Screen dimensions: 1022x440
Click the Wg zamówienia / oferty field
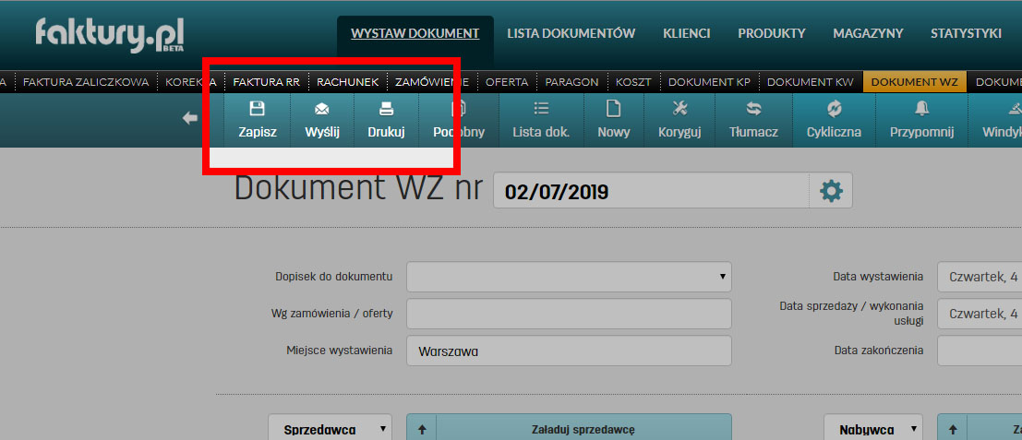[569, 314]
